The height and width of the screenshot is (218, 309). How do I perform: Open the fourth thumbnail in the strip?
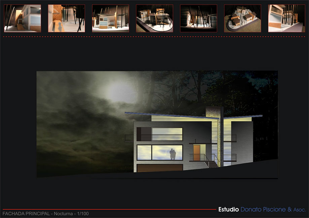(155, 18)
